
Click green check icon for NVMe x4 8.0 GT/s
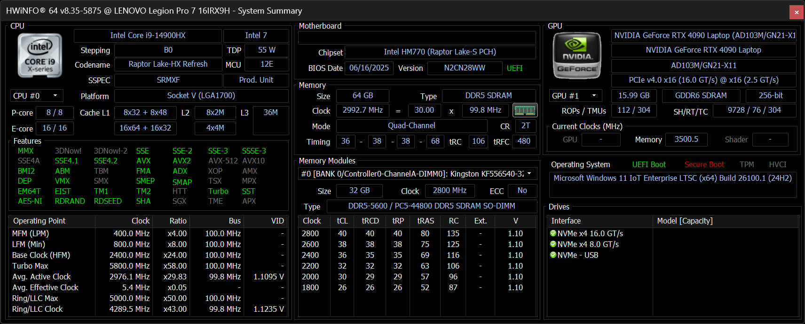point(553,244)
